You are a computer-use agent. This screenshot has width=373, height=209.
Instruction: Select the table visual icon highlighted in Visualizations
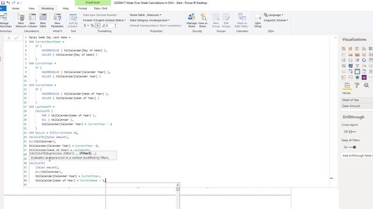(x=357, y=71)
